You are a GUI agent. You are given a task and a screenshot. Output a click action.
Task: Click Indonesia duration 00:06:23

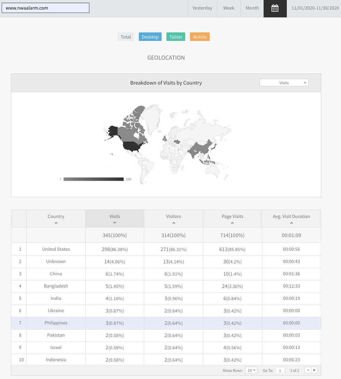point(292,360)
